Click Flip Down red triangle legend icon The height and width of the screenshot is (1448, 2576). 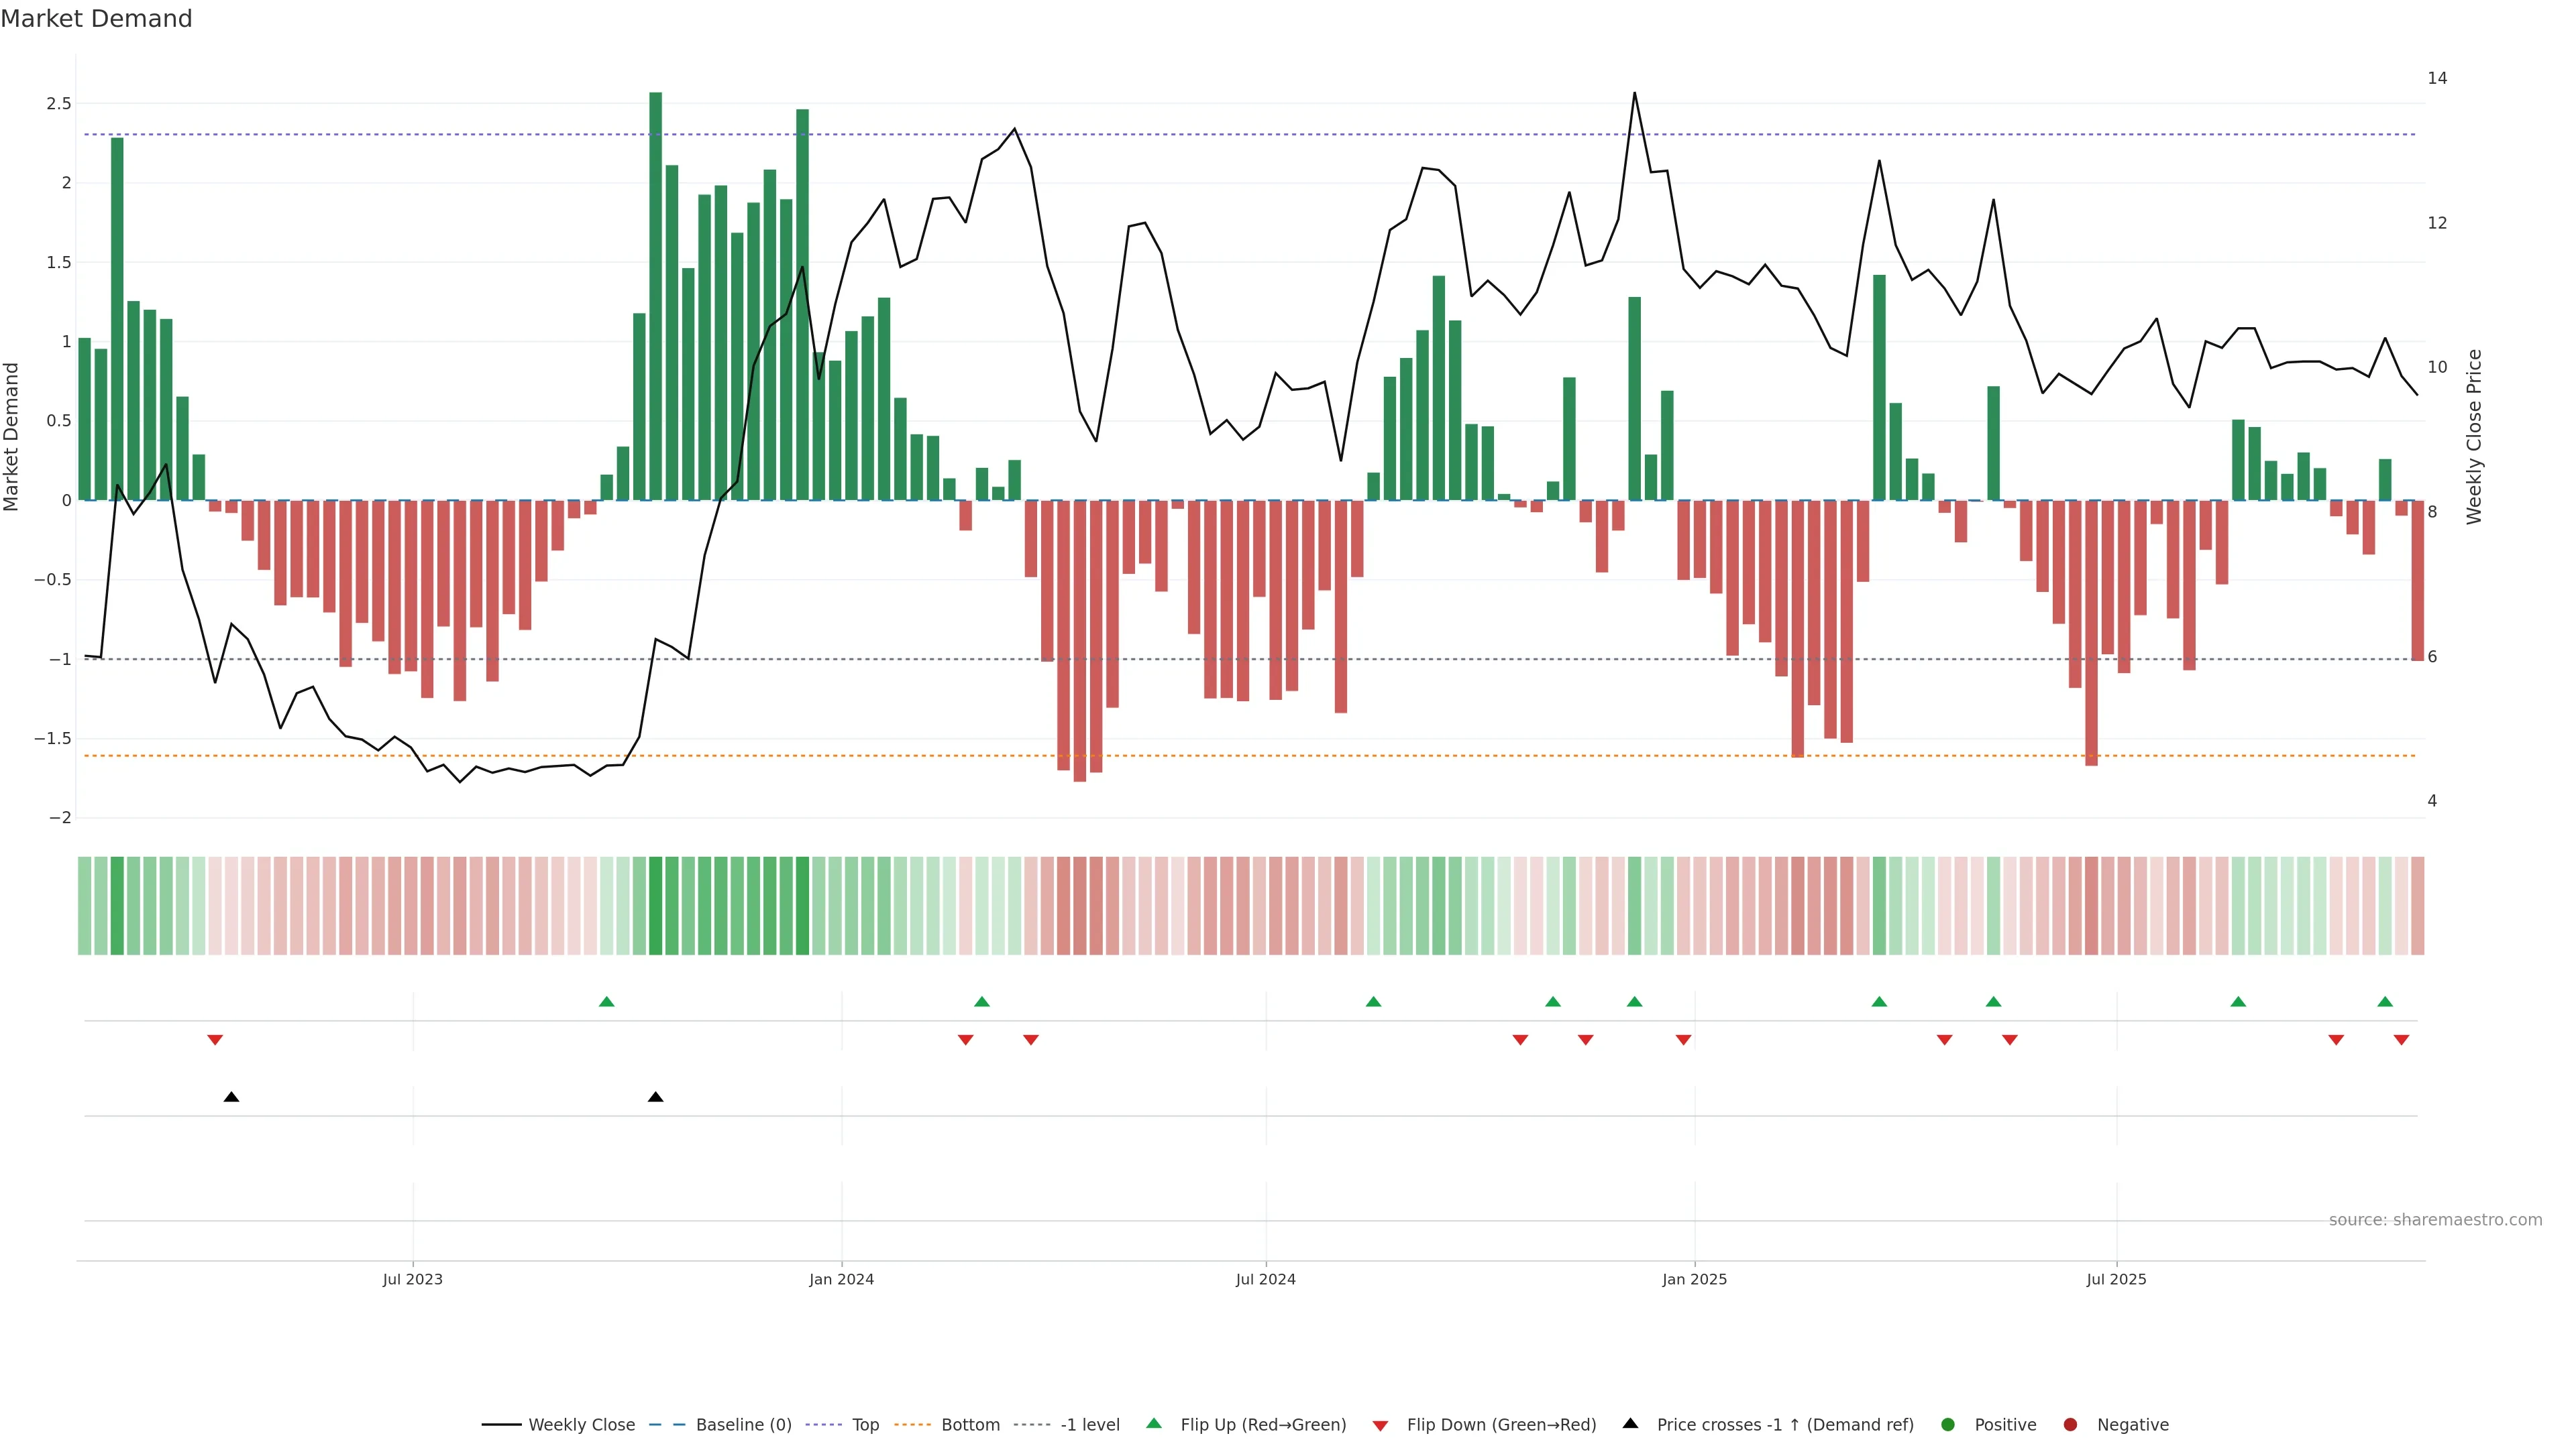tap(1380, 1426)
